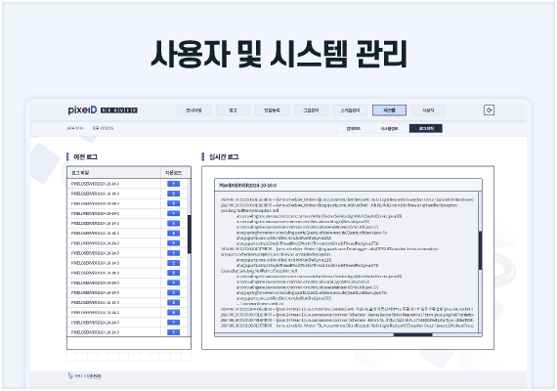Open the 모니터링 navigation tab
557x391 pixels.
[193, 110]
